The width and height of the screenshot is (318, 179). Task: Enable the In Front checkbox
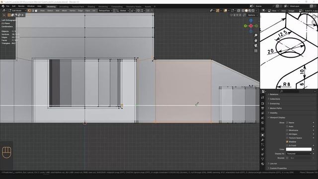[287, 146]
